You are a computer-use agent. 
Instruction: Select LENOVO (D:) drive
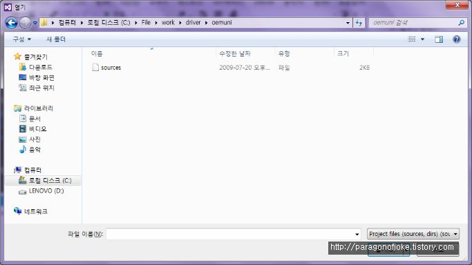click(x=46, y=190)
